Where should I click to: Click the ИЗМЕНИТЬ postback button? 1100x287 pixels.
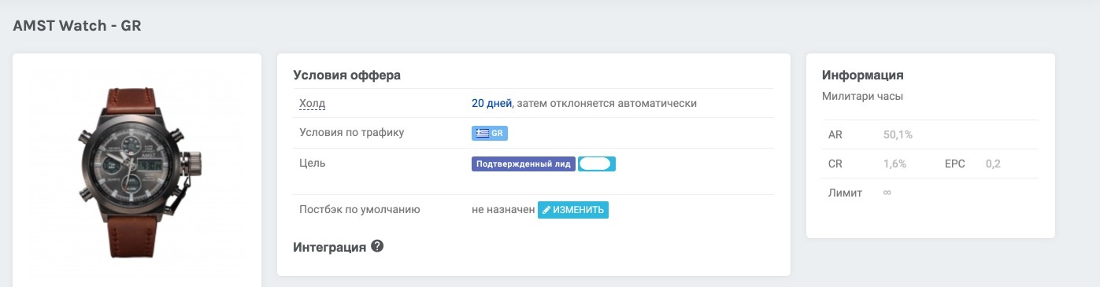pyautogui.click(x=573, y=210)
